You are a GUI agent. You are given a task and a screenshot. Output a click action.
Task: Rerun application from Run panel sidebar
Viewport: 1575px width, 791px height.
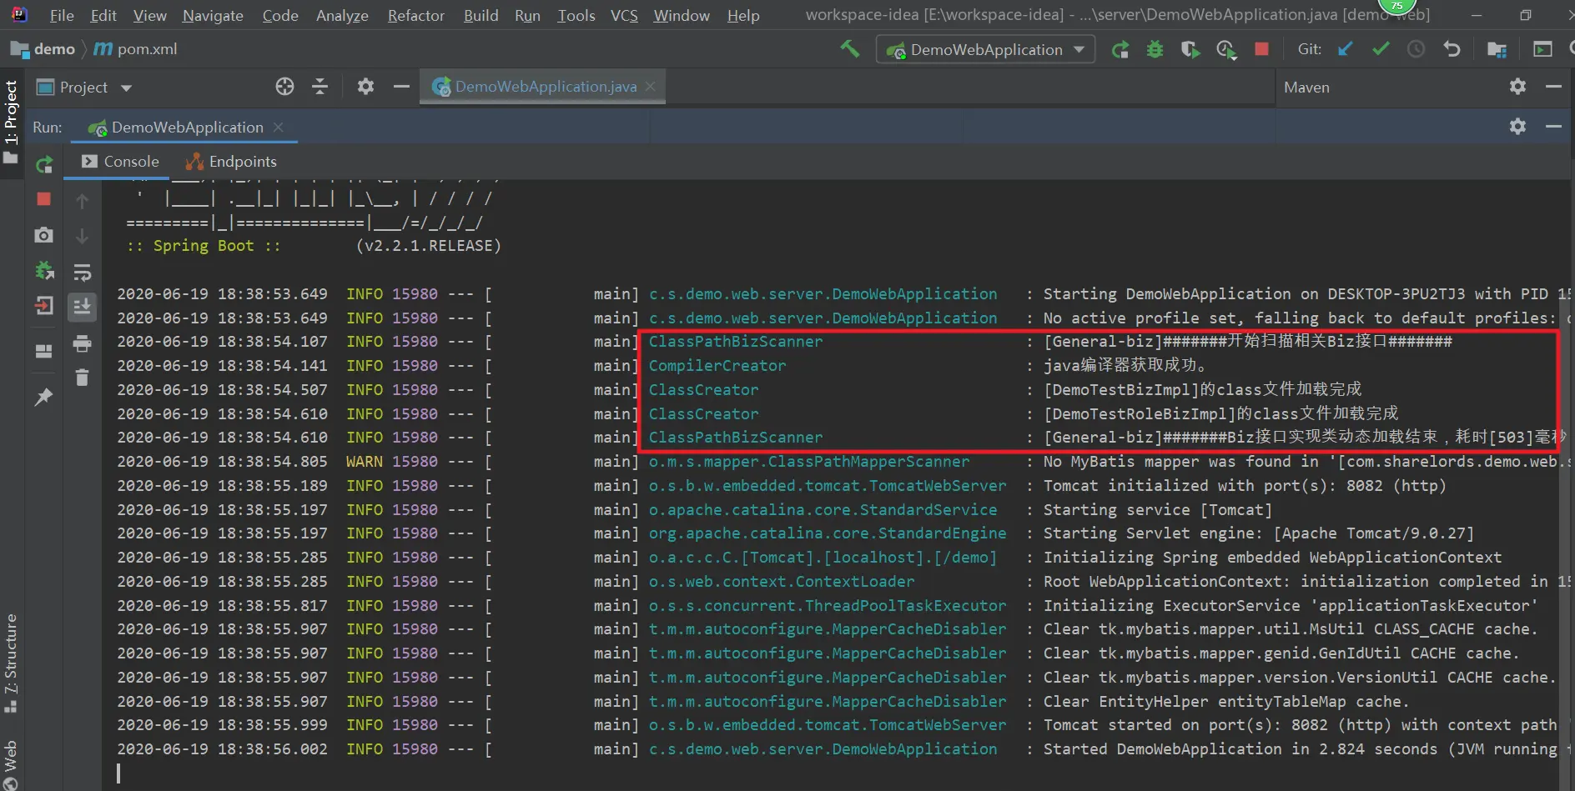[44, 164]
